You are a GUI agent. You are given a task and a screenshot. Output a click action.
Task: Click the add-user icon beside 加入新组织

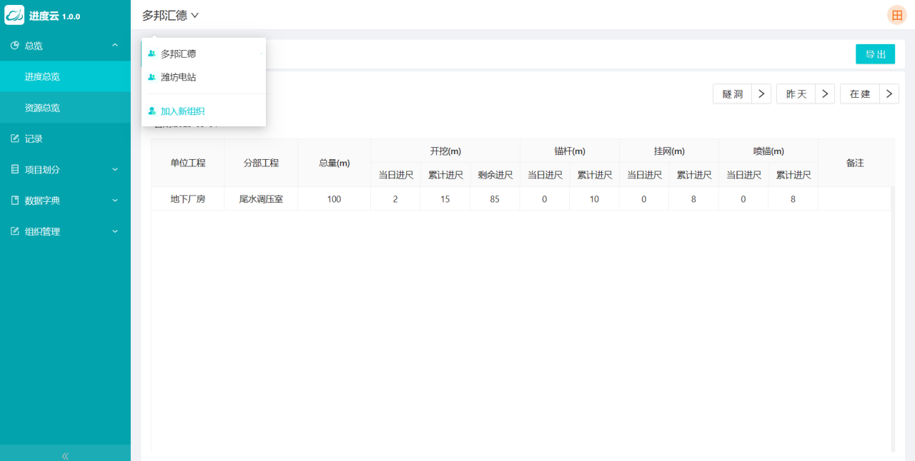tap(152, 111)
